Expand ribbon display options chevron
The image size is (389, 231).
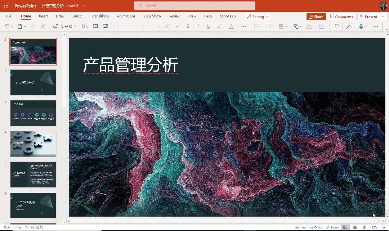tap(386, 30)
